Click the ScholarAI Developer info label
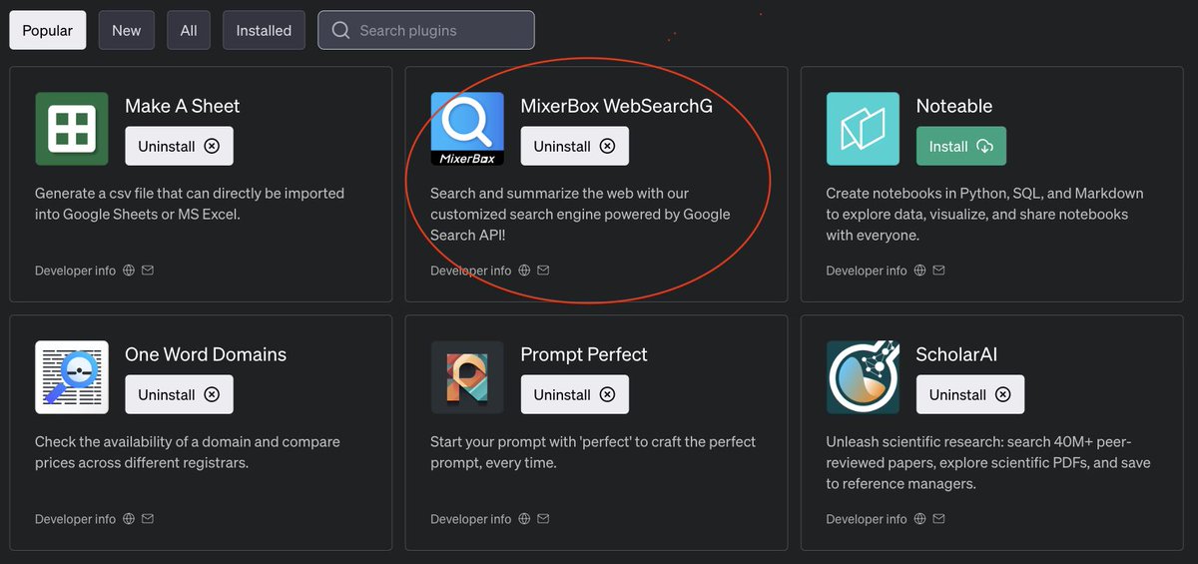This screenshot has height=564, width=1198. 867,519
